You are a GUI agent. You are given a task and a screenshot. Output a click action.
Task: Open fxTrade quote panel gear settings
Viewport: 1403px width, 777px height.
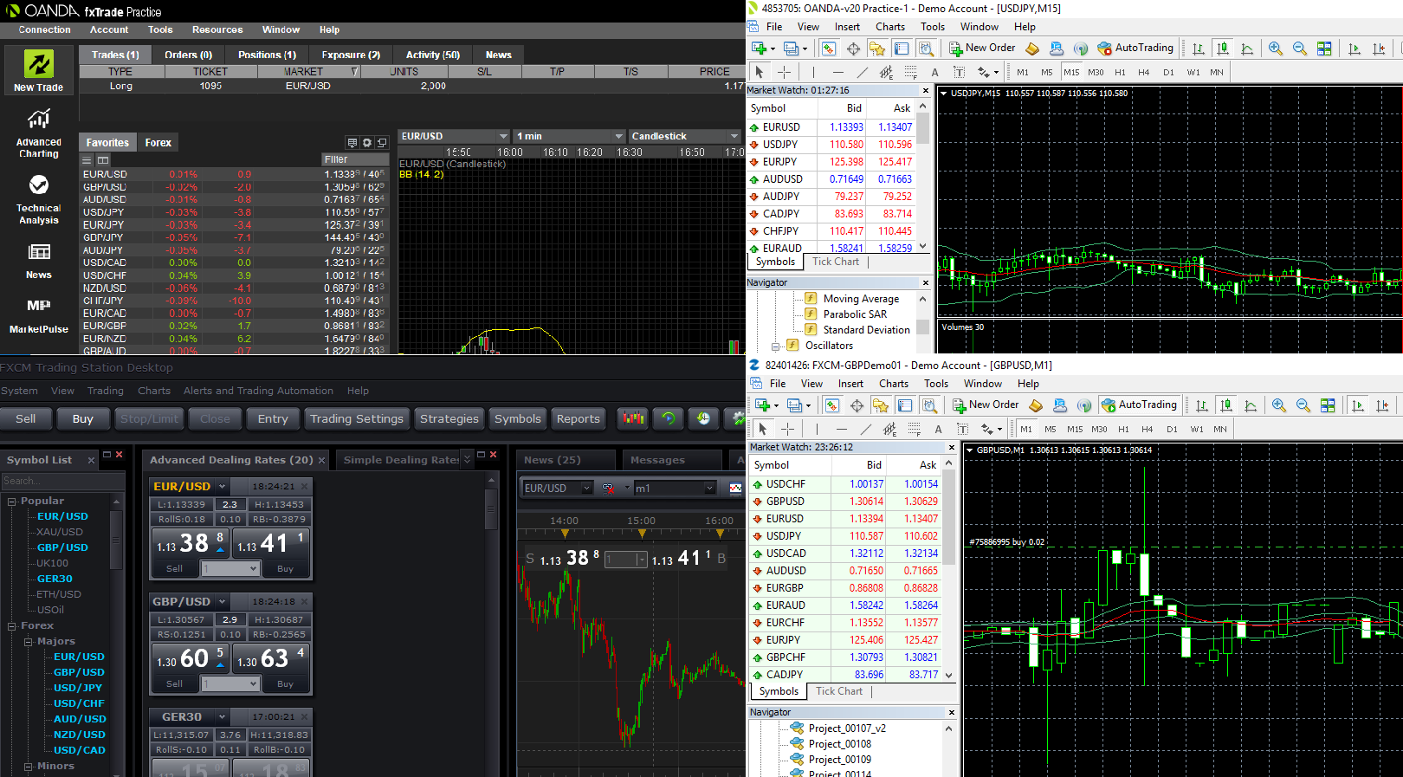pyautogui.click(x=367, y=143)
